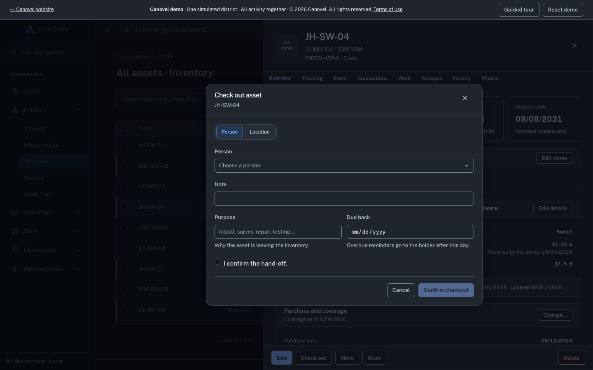593x370 pixels.
Task: Click the Today icon in the sidebar
Action: tap(15, 91)
